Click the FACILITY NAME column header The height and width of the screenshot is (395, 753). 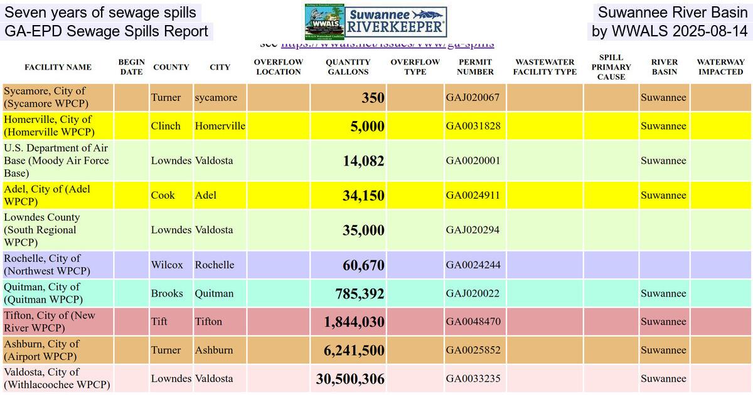click(58, 67)
